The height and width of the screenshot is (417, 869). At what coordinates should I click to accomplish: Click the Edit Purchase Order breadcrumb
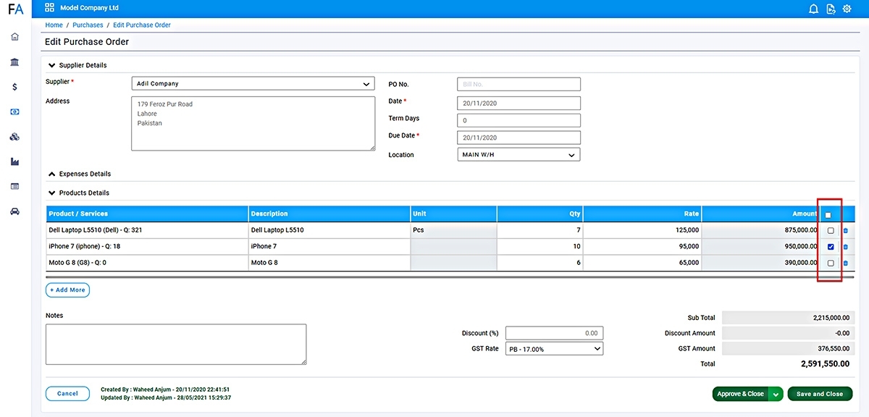[x=142, y=25]
